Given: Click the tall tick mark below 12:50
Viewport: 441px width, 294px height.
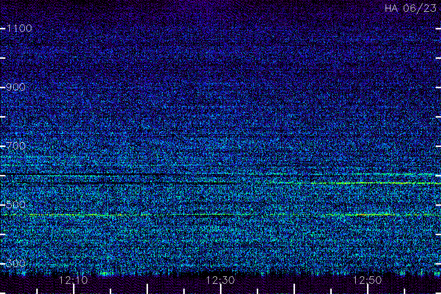Looking at the screenshot, I should 367,289.
